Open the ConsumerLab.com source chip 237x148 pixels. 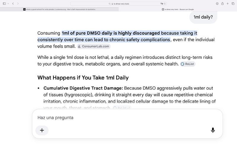pos(94,46)
